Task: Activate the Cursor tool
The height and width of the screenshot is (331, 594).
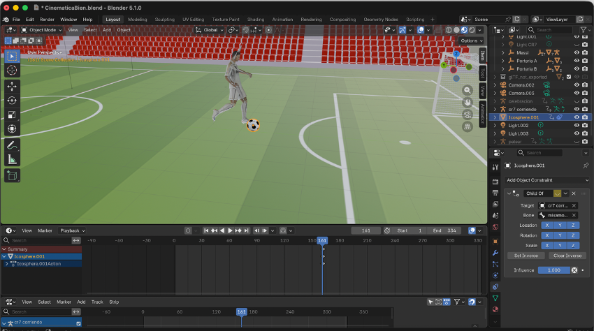Action: pyautogui.click(x=12, y=70)
